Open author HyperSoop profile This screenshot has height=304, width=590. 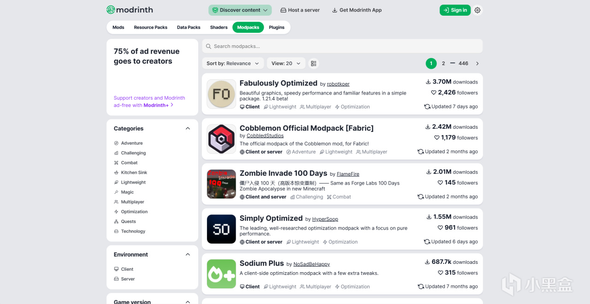click(325, 219)
